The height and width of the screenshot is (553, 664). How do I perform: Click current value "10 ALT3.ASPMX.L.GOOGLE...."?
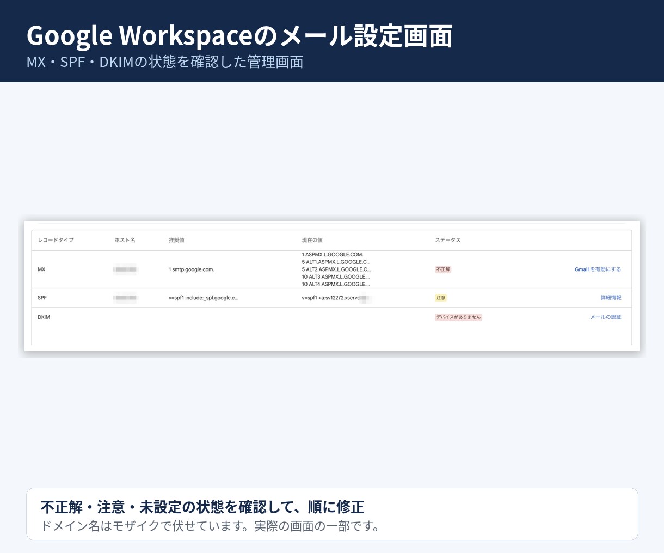[336, 277]
